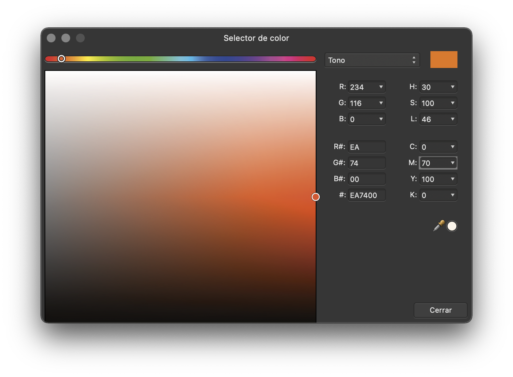Open the L lightness dropdown
This screenshot has width=513, height=377.
point(452,119)
